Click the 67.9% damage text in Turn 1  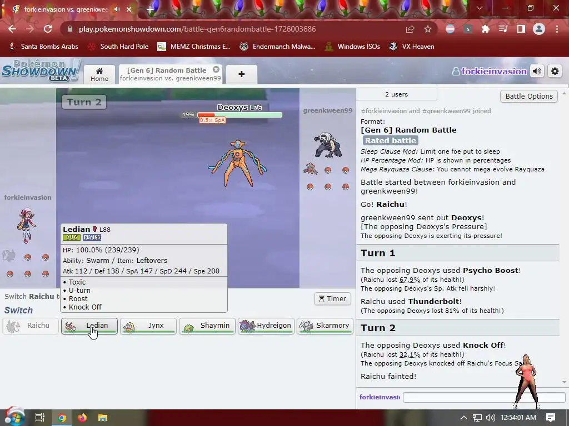(x=410, y=280)
